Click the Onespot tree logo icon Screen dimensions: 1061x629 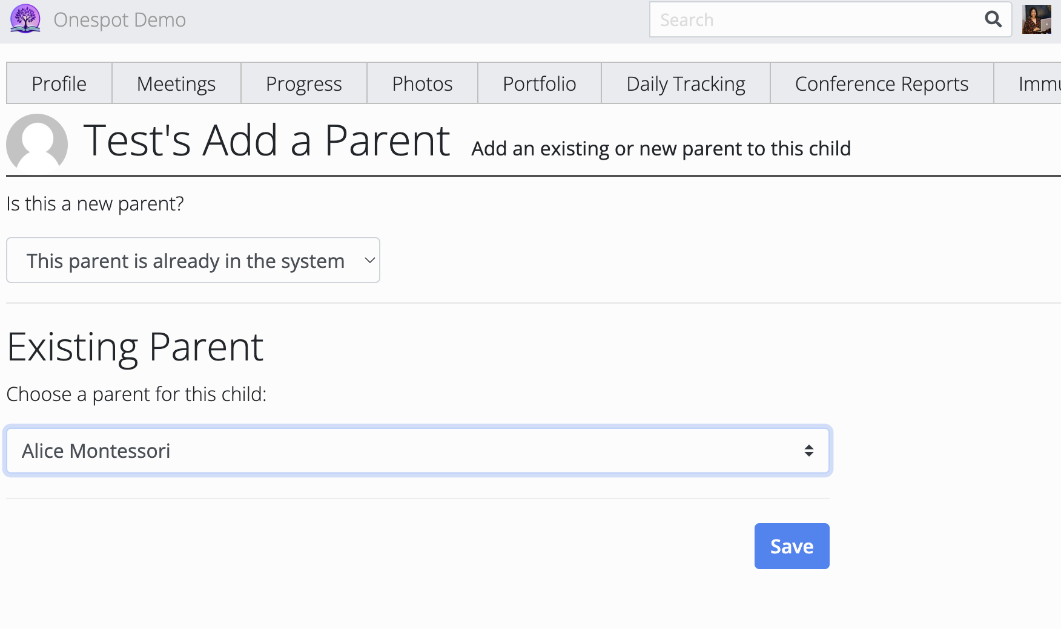point(25,19)
